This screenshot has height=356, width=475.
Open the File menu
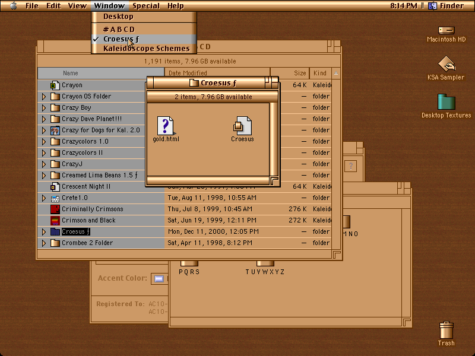pos(32,6)
